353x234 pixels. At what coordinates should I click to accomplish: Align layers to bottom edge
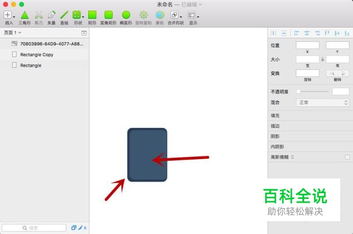347,33
